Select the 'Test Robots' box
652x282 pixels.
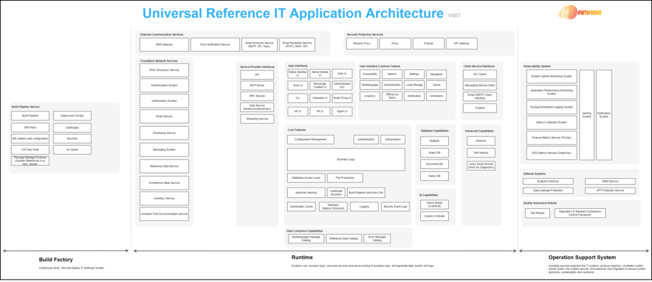537,213
